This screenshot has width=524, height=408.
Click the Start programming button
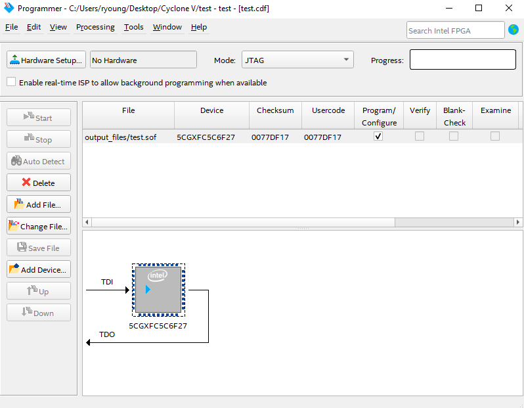click(x=39, y=118)
